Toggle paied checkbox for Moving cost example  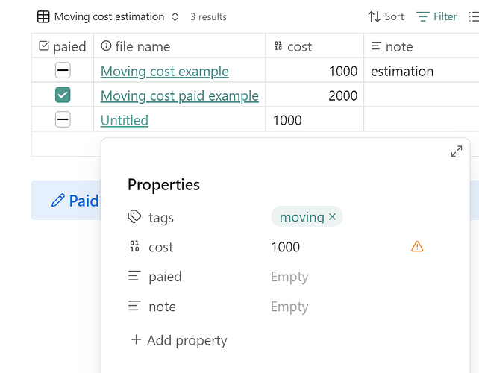pyautogui.click(x=63, y=71)
